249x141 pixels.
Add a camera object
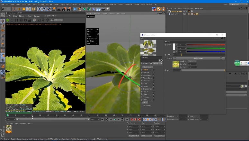(x=103, y=9)
